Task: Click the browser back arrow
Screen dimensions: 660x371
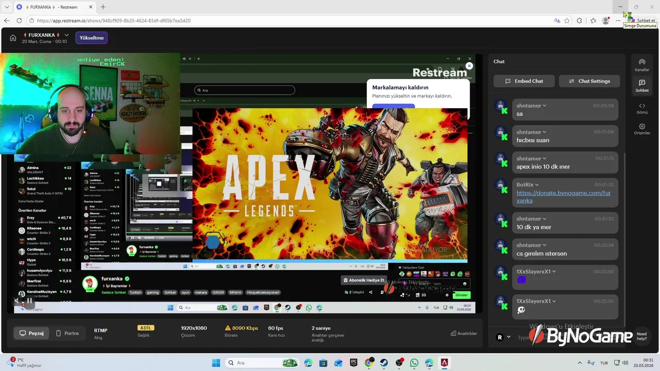Action: (7, 21)
